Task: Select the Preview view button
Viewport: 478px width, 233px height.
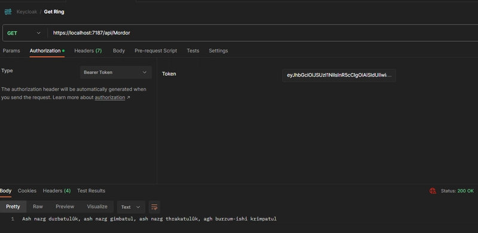Action: [65, 207]
